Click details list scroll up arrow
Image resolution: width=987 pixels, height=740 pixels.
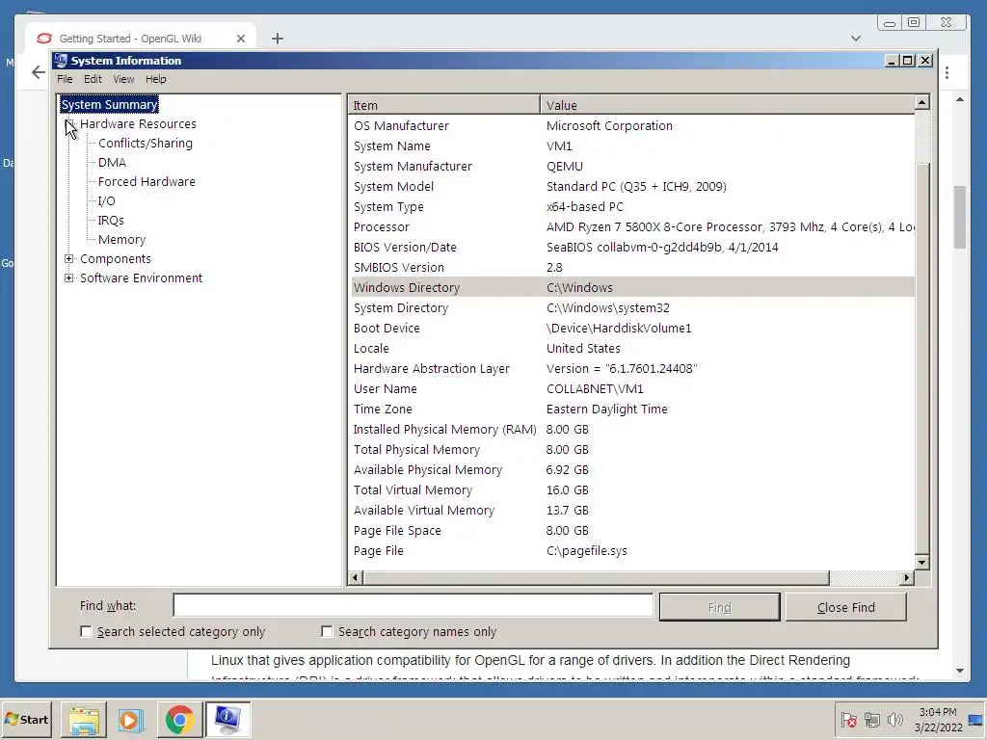click(922, 102)
